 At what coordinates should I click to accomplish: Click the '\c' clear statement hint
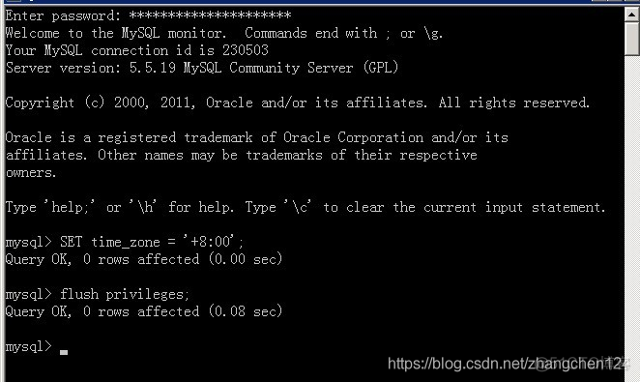[x=297, y=207]
